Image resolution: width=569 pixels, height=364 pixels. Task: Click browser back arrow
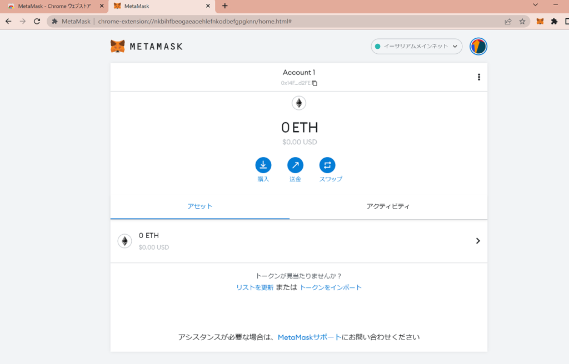point(9,22)
